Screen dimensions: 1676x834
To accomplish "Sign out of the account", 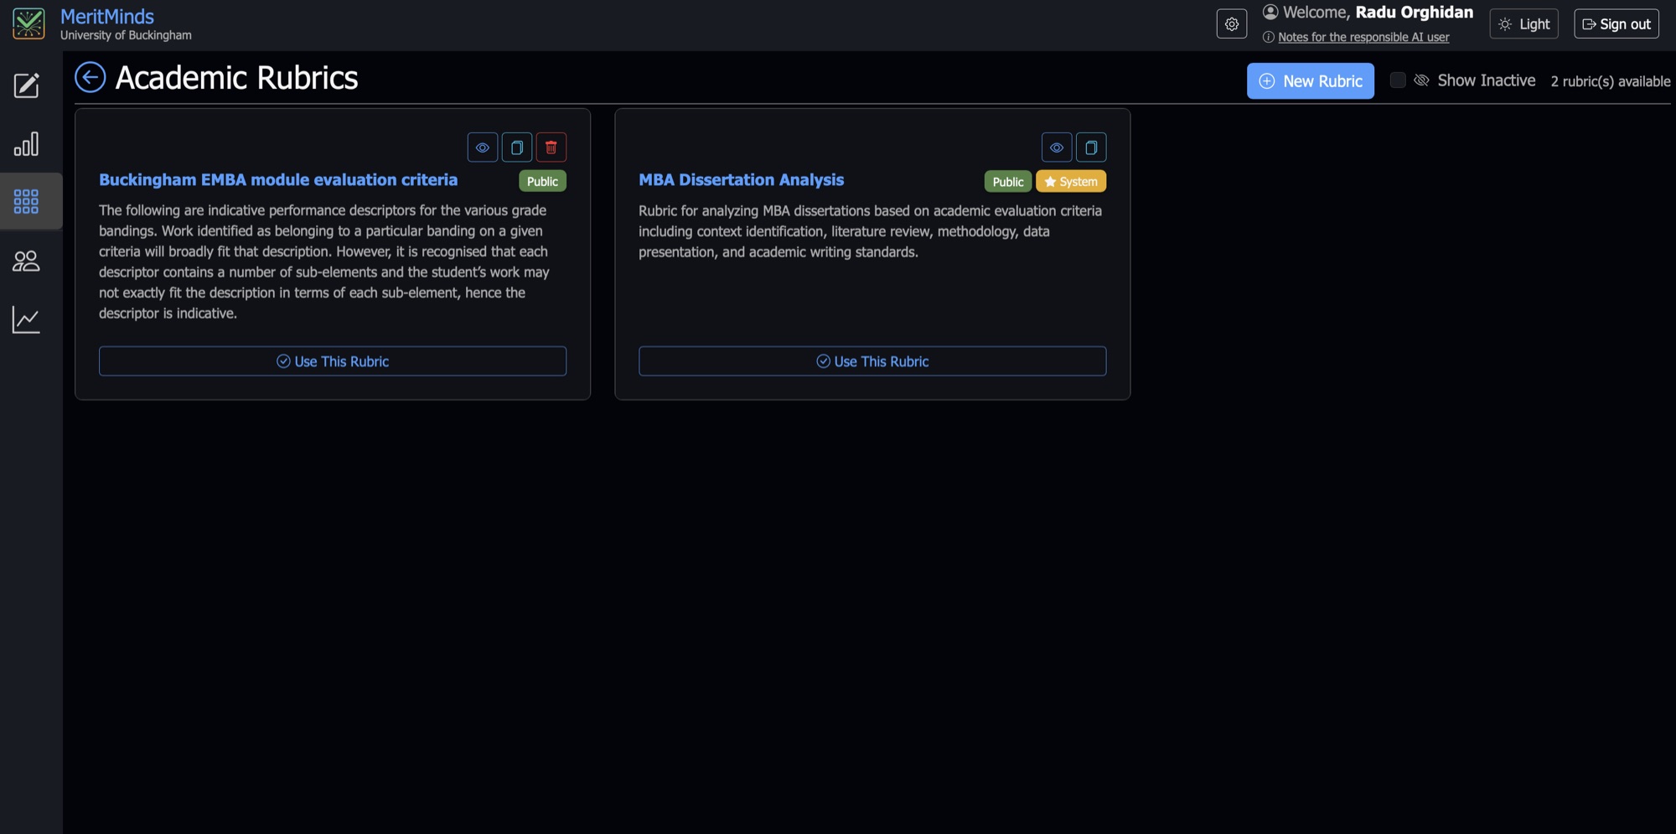I will pyautogui.click(x=1617, y=24).
